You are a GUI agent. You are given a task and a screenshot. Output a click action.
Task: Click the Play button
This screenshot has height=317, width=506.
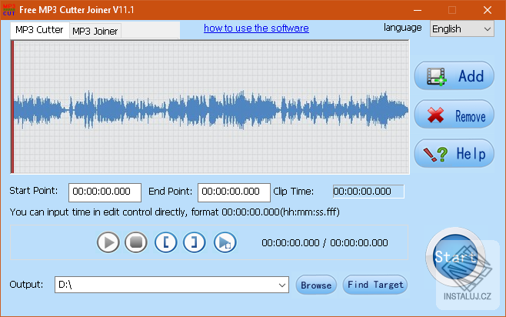point(108,242)
